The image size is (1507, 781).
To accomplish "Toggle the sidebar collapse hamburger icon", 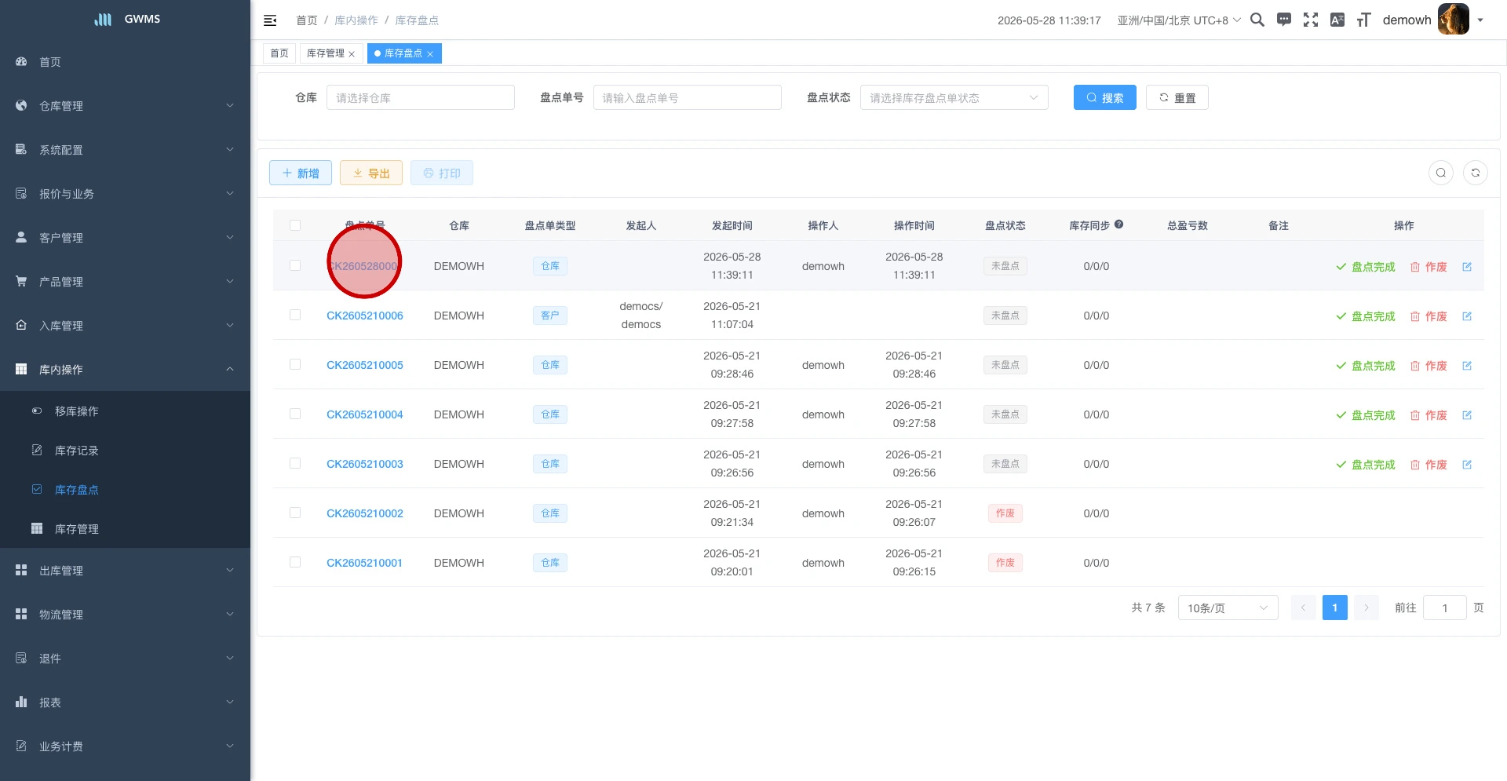I will [x=270, y=20].
